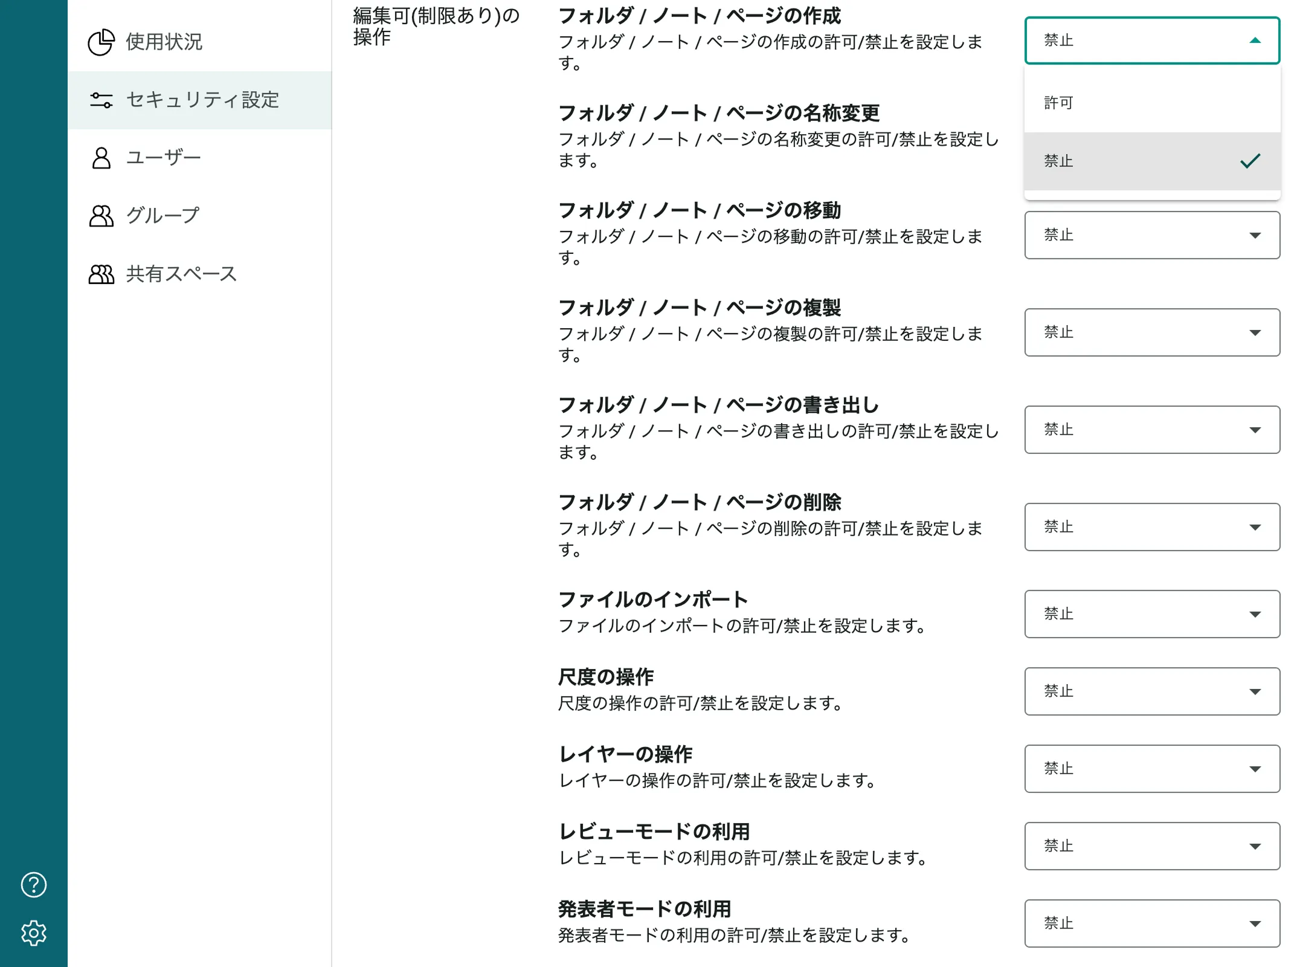The height and width of the screenshot is (967, 1300).
Task: Choose 許可 in the open dropdown list
Action: (x=1152, y=103)
